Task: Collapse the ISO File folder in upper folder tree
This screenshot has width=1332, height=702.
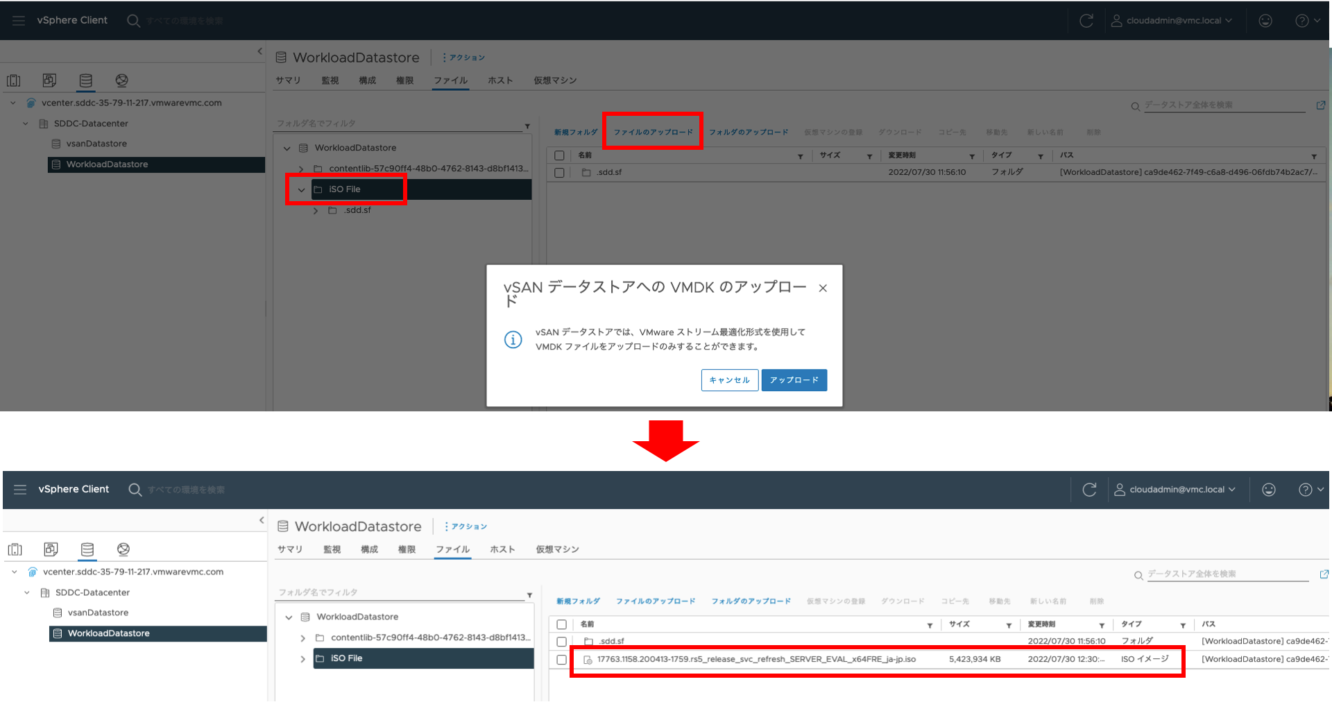Action: [x=301, y=189]
